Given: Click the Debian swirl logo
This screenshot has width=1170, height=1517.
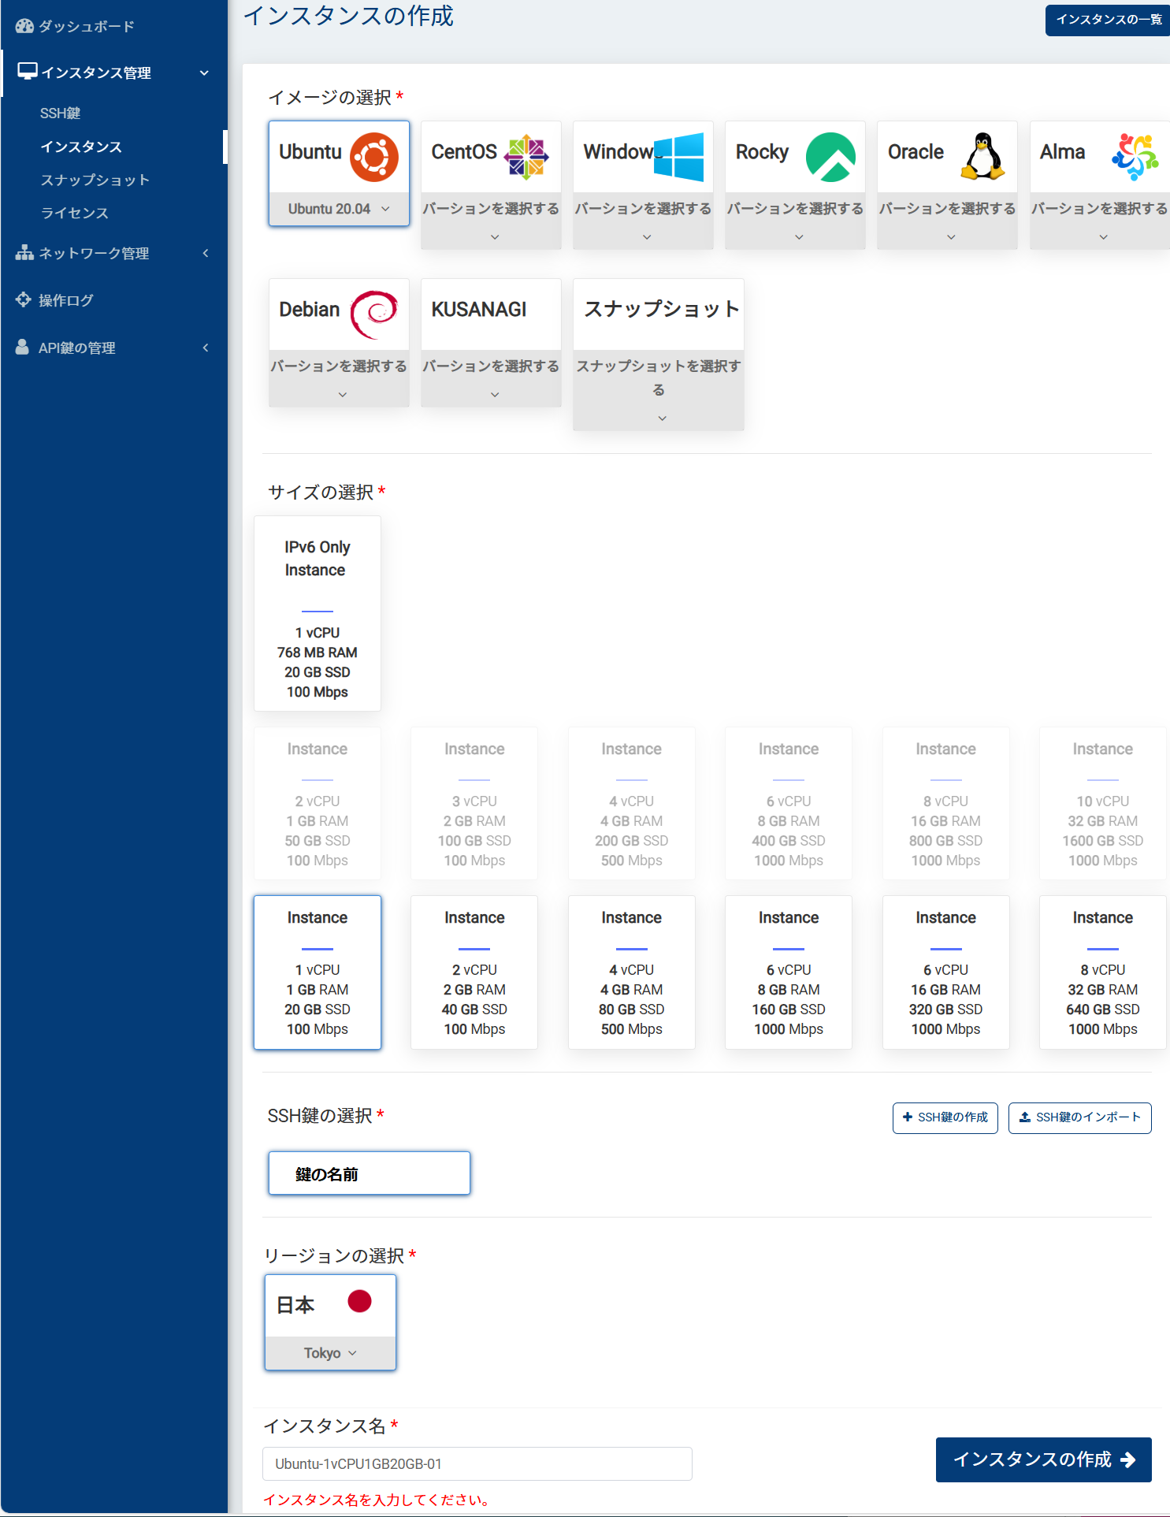Looking at the screenshot, I should click(374, 314).
